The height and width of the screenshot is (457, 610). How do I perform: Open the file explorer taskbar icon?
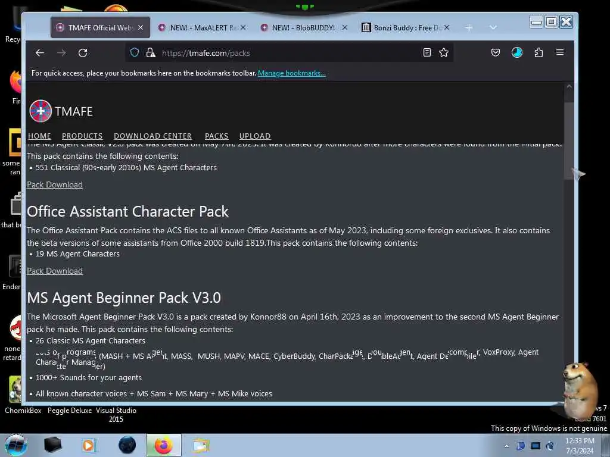click(x=201, y=445)
